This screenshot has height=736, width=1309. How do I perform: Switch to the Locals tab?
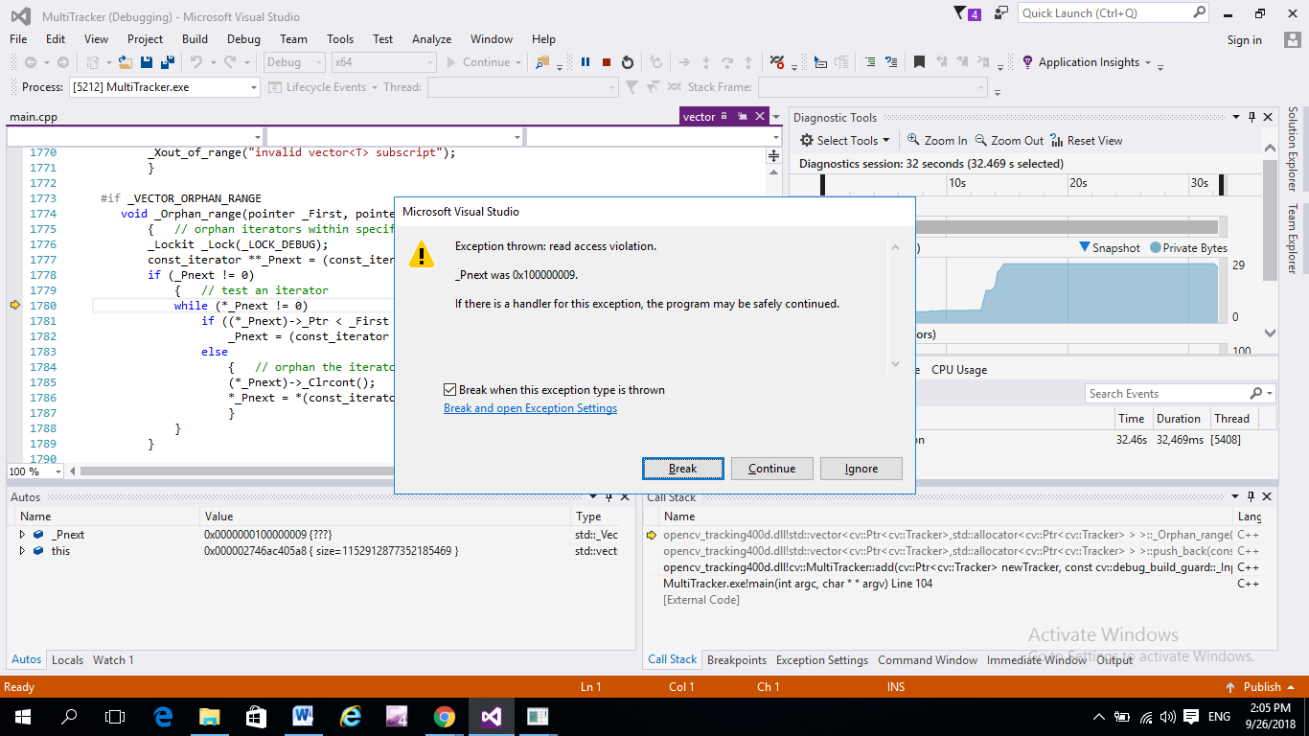point(67,659)
